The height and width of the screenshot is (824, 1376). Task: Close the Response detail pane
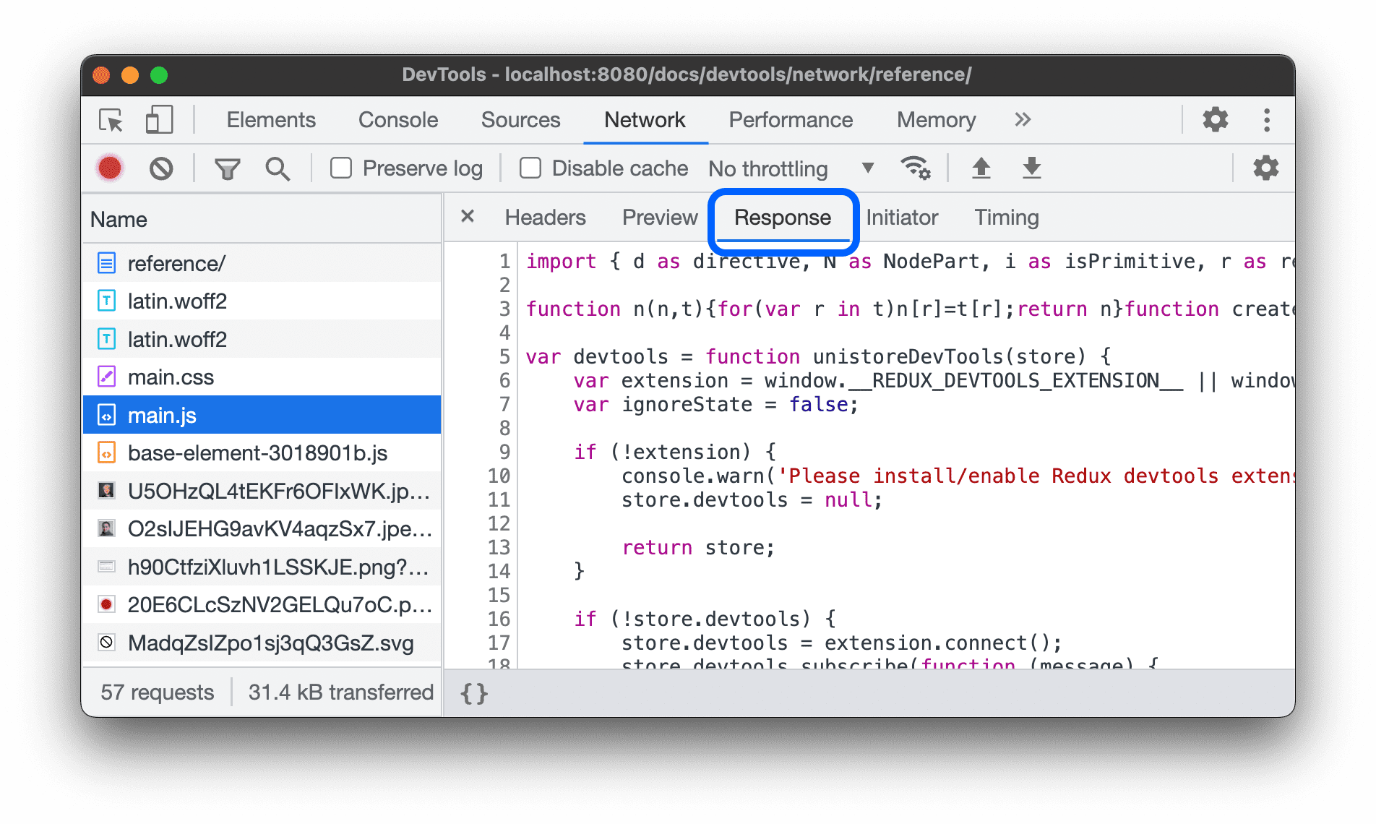(x=467, y=217)
